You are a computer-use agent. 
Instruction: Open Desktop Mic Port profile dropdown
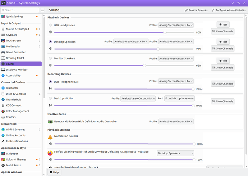tap(138, 99)
